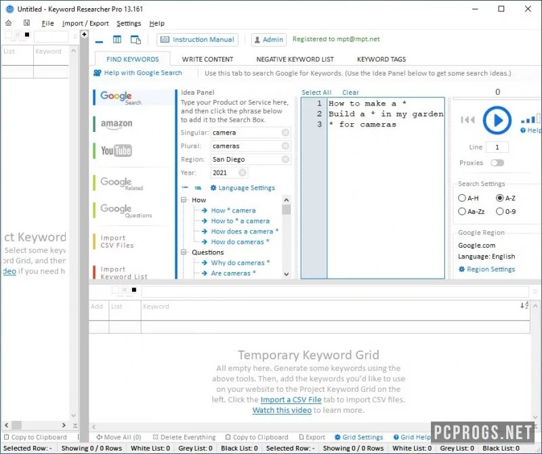Image resolution: width=542 pixels, height=454 pixels.
Task: Click expand-all list icon beside Language Settings
Action: tap(198, 188)
